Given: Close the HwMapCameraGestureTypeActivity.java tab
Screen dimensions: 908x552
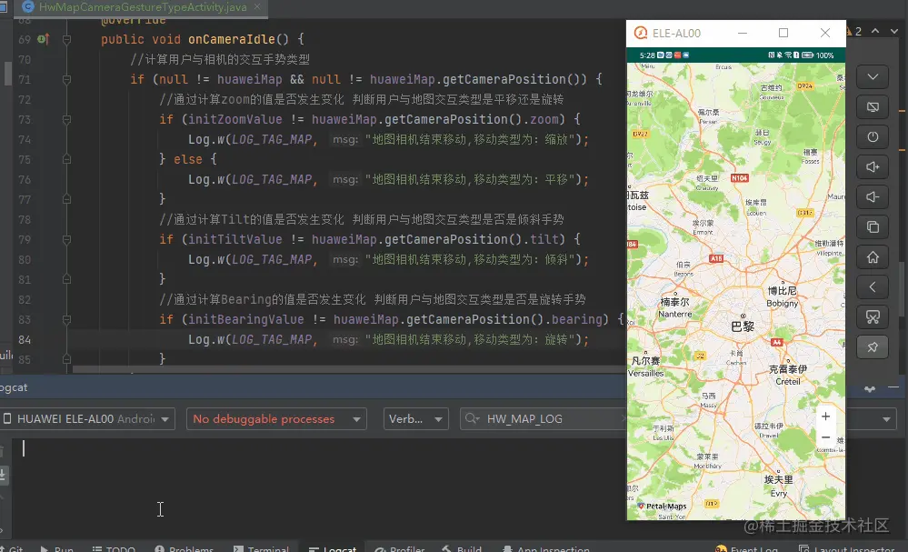Looking at the screenshot, I should (257, 7).
